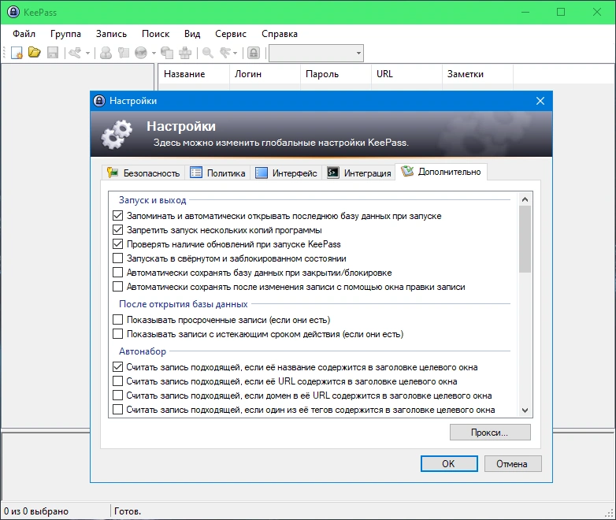This screenshot has width=616, height=520.
Task: Switch to the Безопасность tab
Action: [x=143, y=173]
